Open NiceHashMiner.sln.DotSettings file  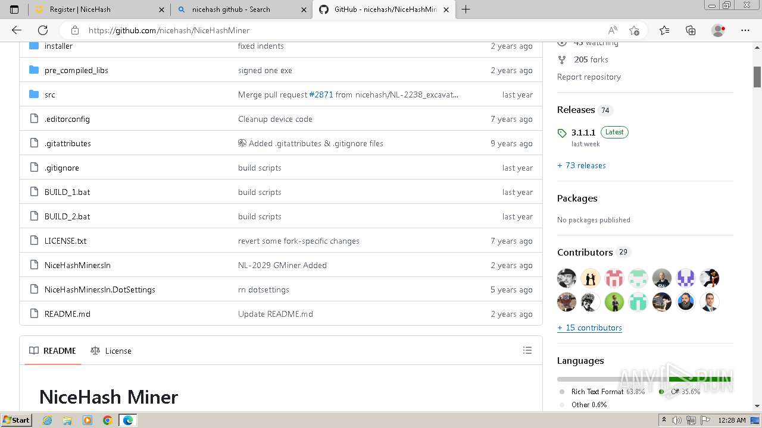tap(100, 289)
